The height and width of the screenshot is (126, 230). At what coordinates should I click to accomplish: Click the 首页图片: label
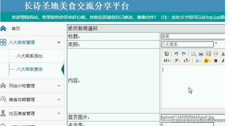[x=79, y=117]
